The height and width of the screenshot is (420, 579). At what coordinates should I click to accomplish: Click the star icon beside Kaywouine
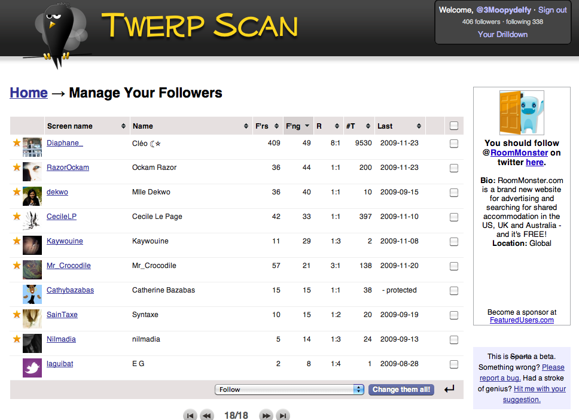click(17, 241)
